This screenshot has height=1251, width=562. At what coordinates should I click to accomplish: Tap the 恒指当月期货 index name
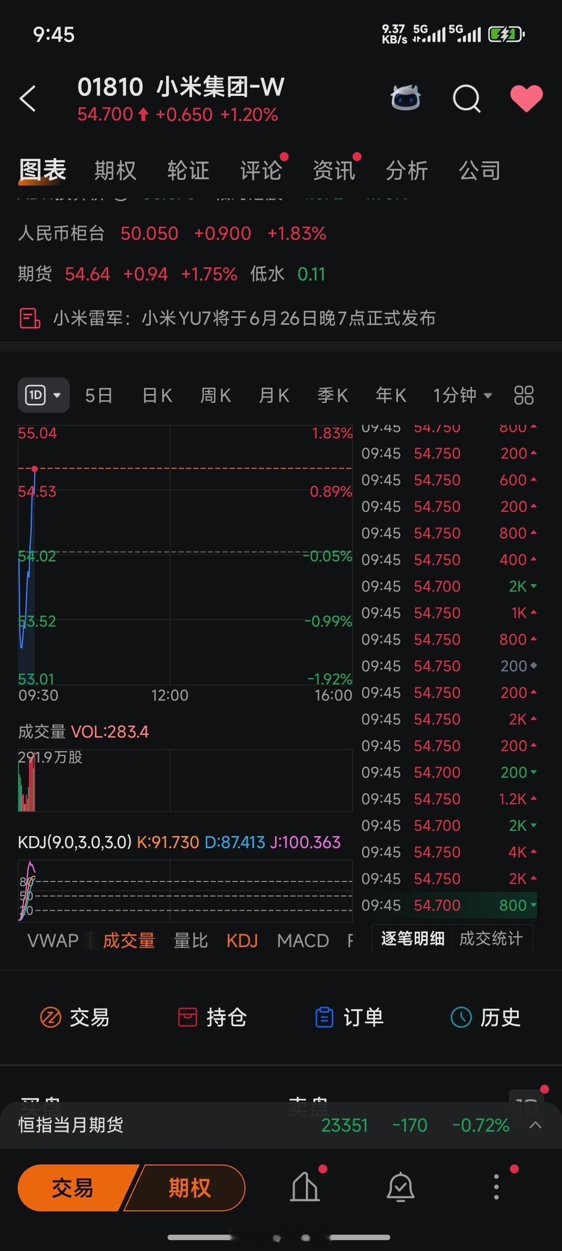coord(71,1125)
